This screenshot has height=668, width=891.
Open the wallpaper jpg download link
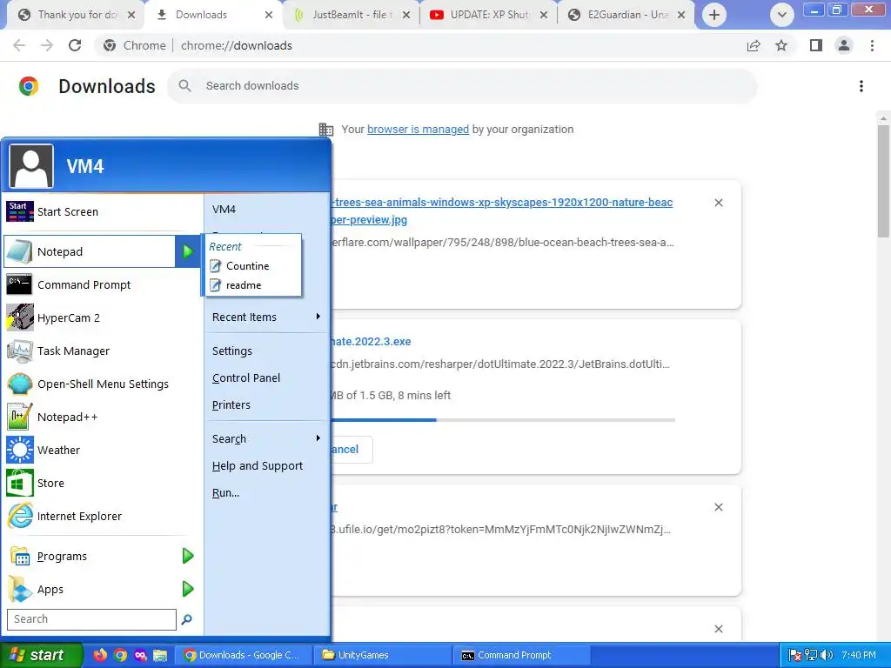[502, 210]
